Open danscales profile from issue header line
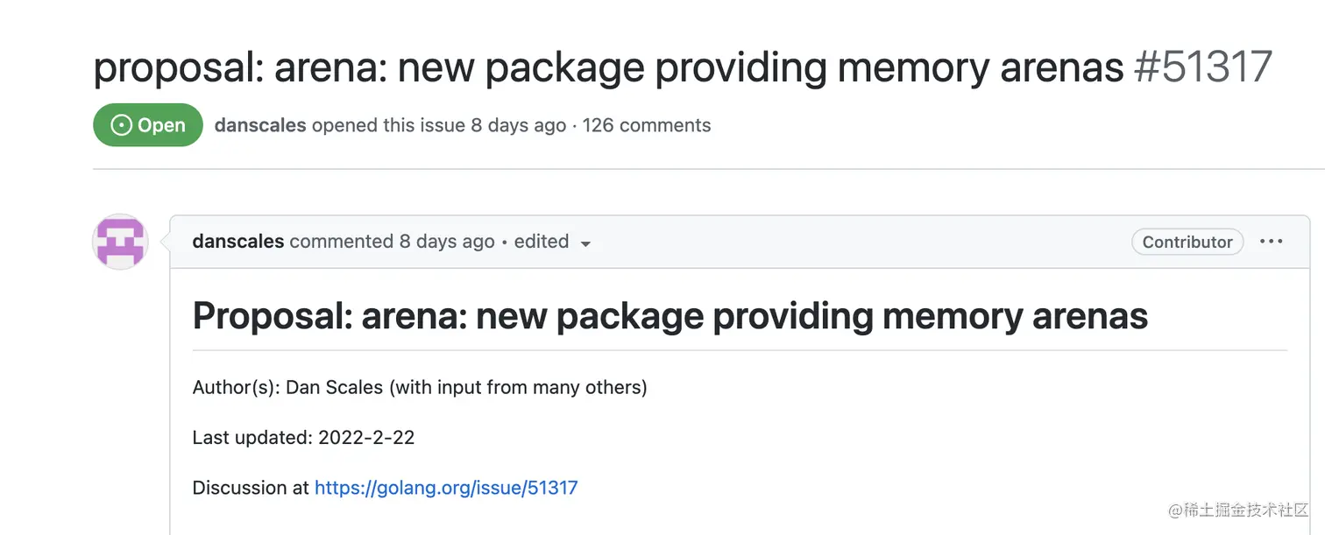This screenshot has width=1325, height=535. (x=260, y=125)
